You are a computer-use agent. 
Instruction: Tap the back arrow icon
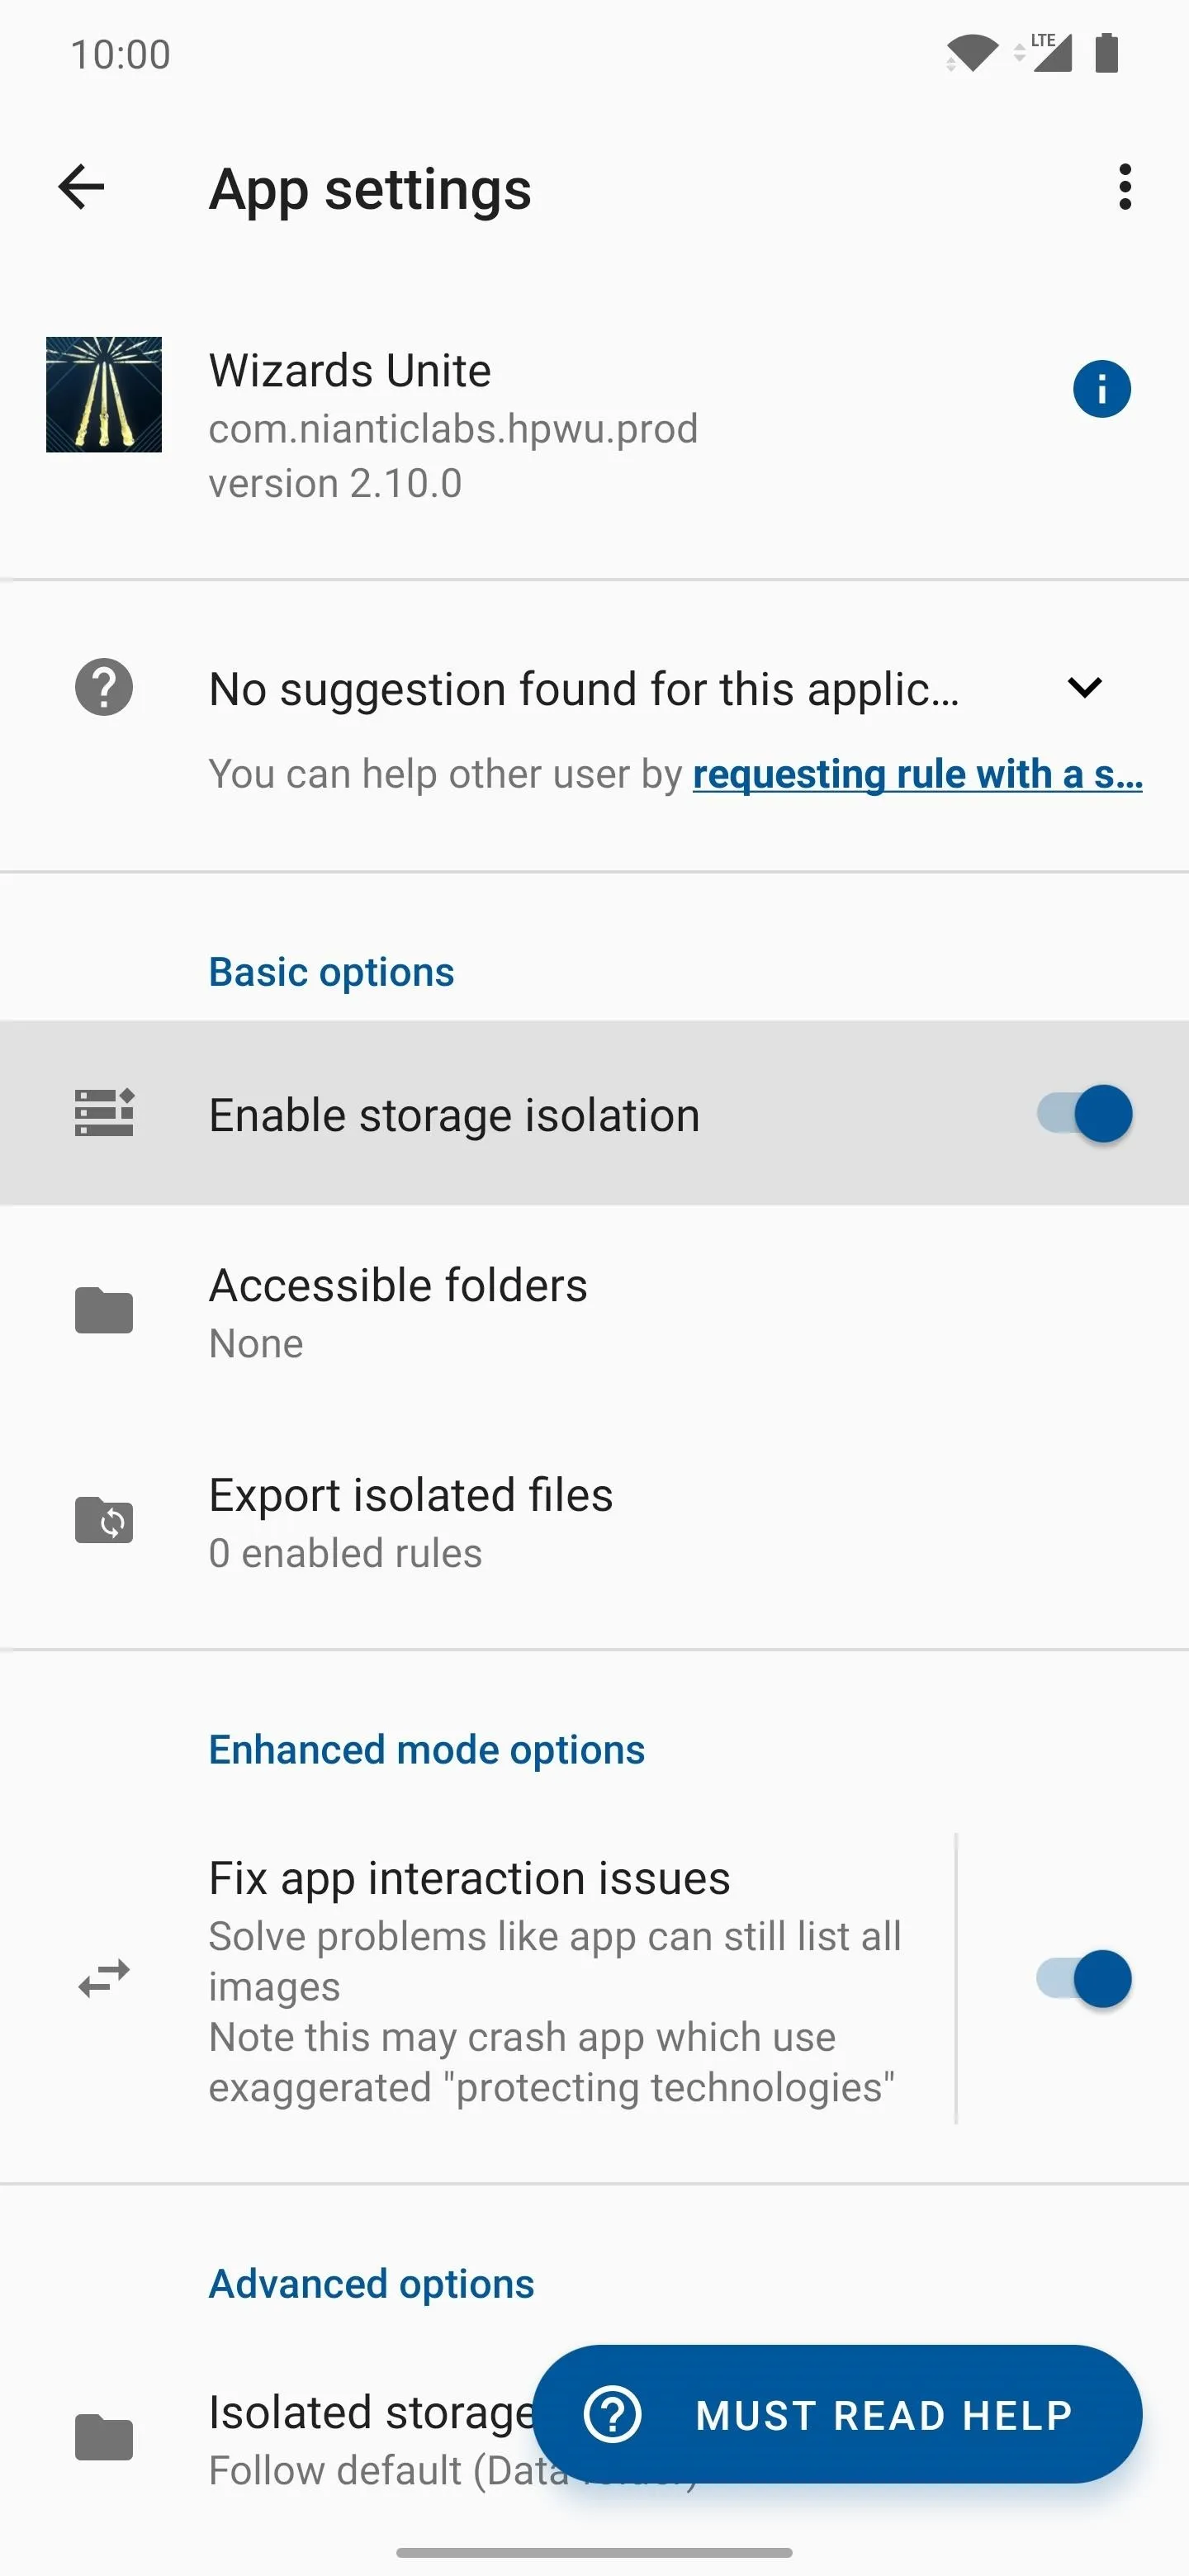pyautogui.click(x=82, y=187)
